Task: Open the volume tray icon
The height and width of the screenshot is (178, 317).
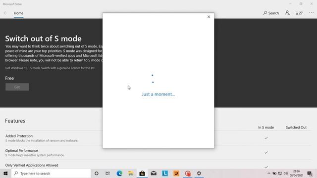Action: pyautogui.click(x=286, y=174)
